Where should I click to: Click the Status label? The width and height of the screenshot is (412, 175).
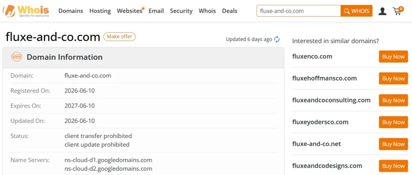(19, 136)
